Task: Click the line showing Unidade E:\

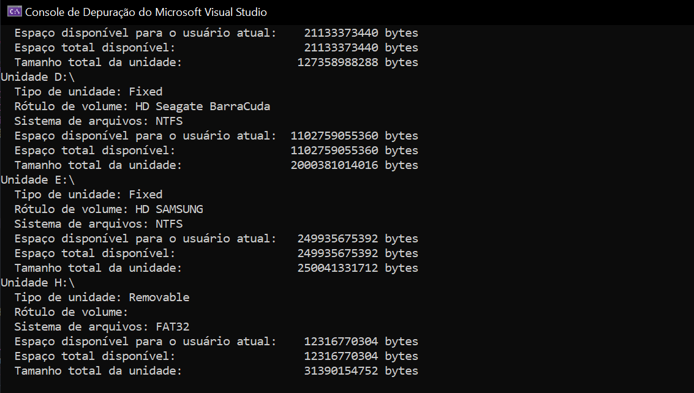Action: [x=38, y=179]
